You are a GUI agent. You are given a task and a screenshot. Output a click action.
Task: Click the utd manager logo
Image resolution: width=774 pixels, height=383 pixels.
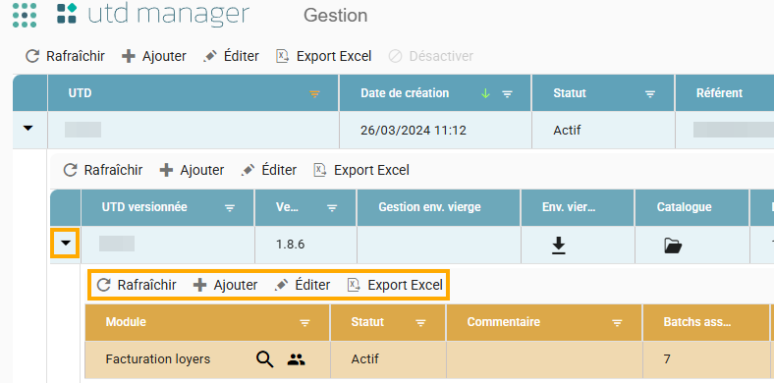tap(153, 15)
